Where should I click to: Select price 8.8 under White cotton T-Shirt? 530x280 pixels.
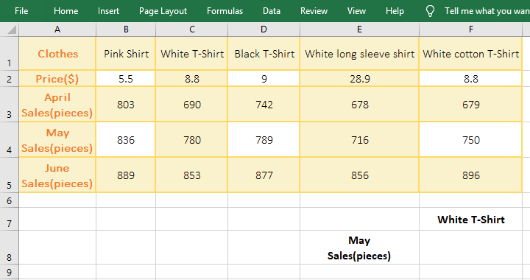tap(470, 78)
